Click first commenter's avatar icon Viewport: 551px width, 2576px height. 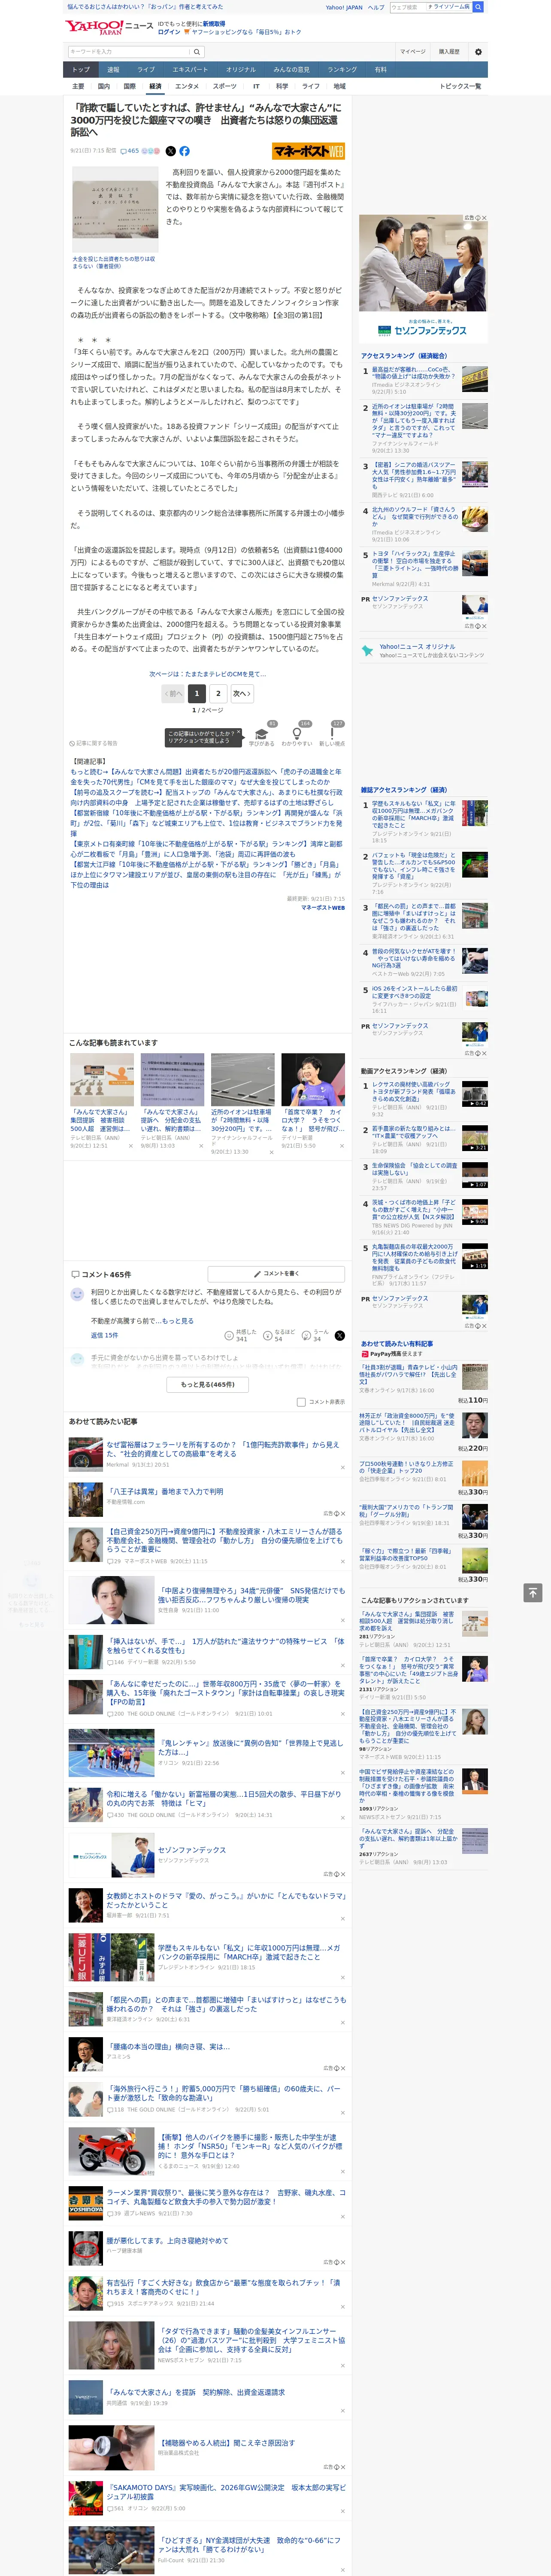click(77, 1294)
